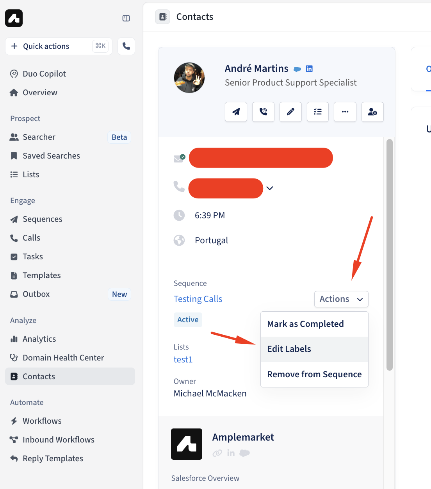
Task: Choose Edit Labels from the menu
Action: click(x=314, y=349)
